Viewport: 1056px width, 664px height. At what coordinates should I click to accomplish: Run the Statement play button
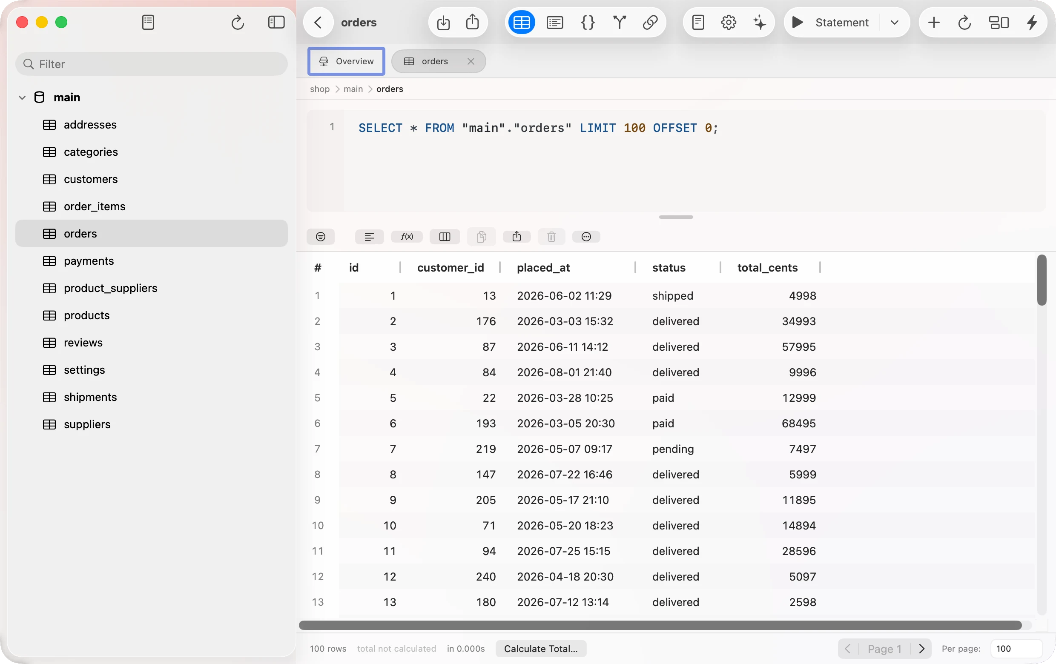(798, 23)
